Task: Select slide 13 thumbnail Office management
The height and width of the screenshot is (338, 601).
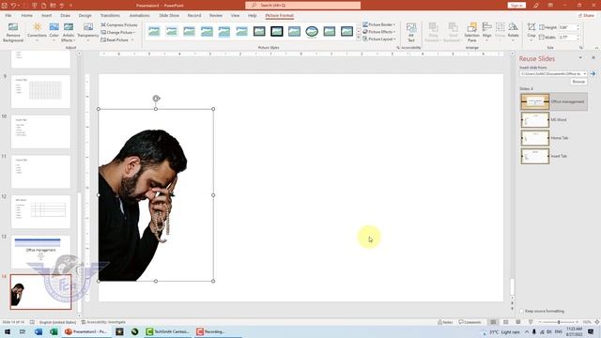Action: pos(40,252)
